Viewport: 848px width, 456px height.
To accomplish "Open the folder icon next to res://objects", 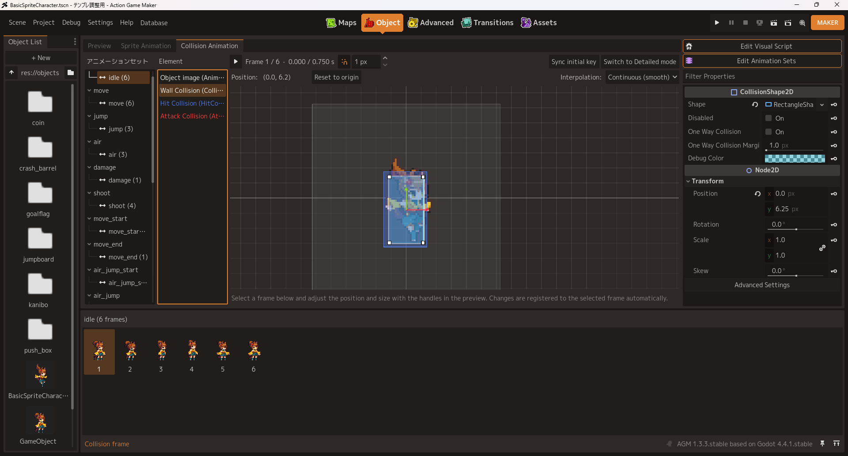I will (71, 72).
